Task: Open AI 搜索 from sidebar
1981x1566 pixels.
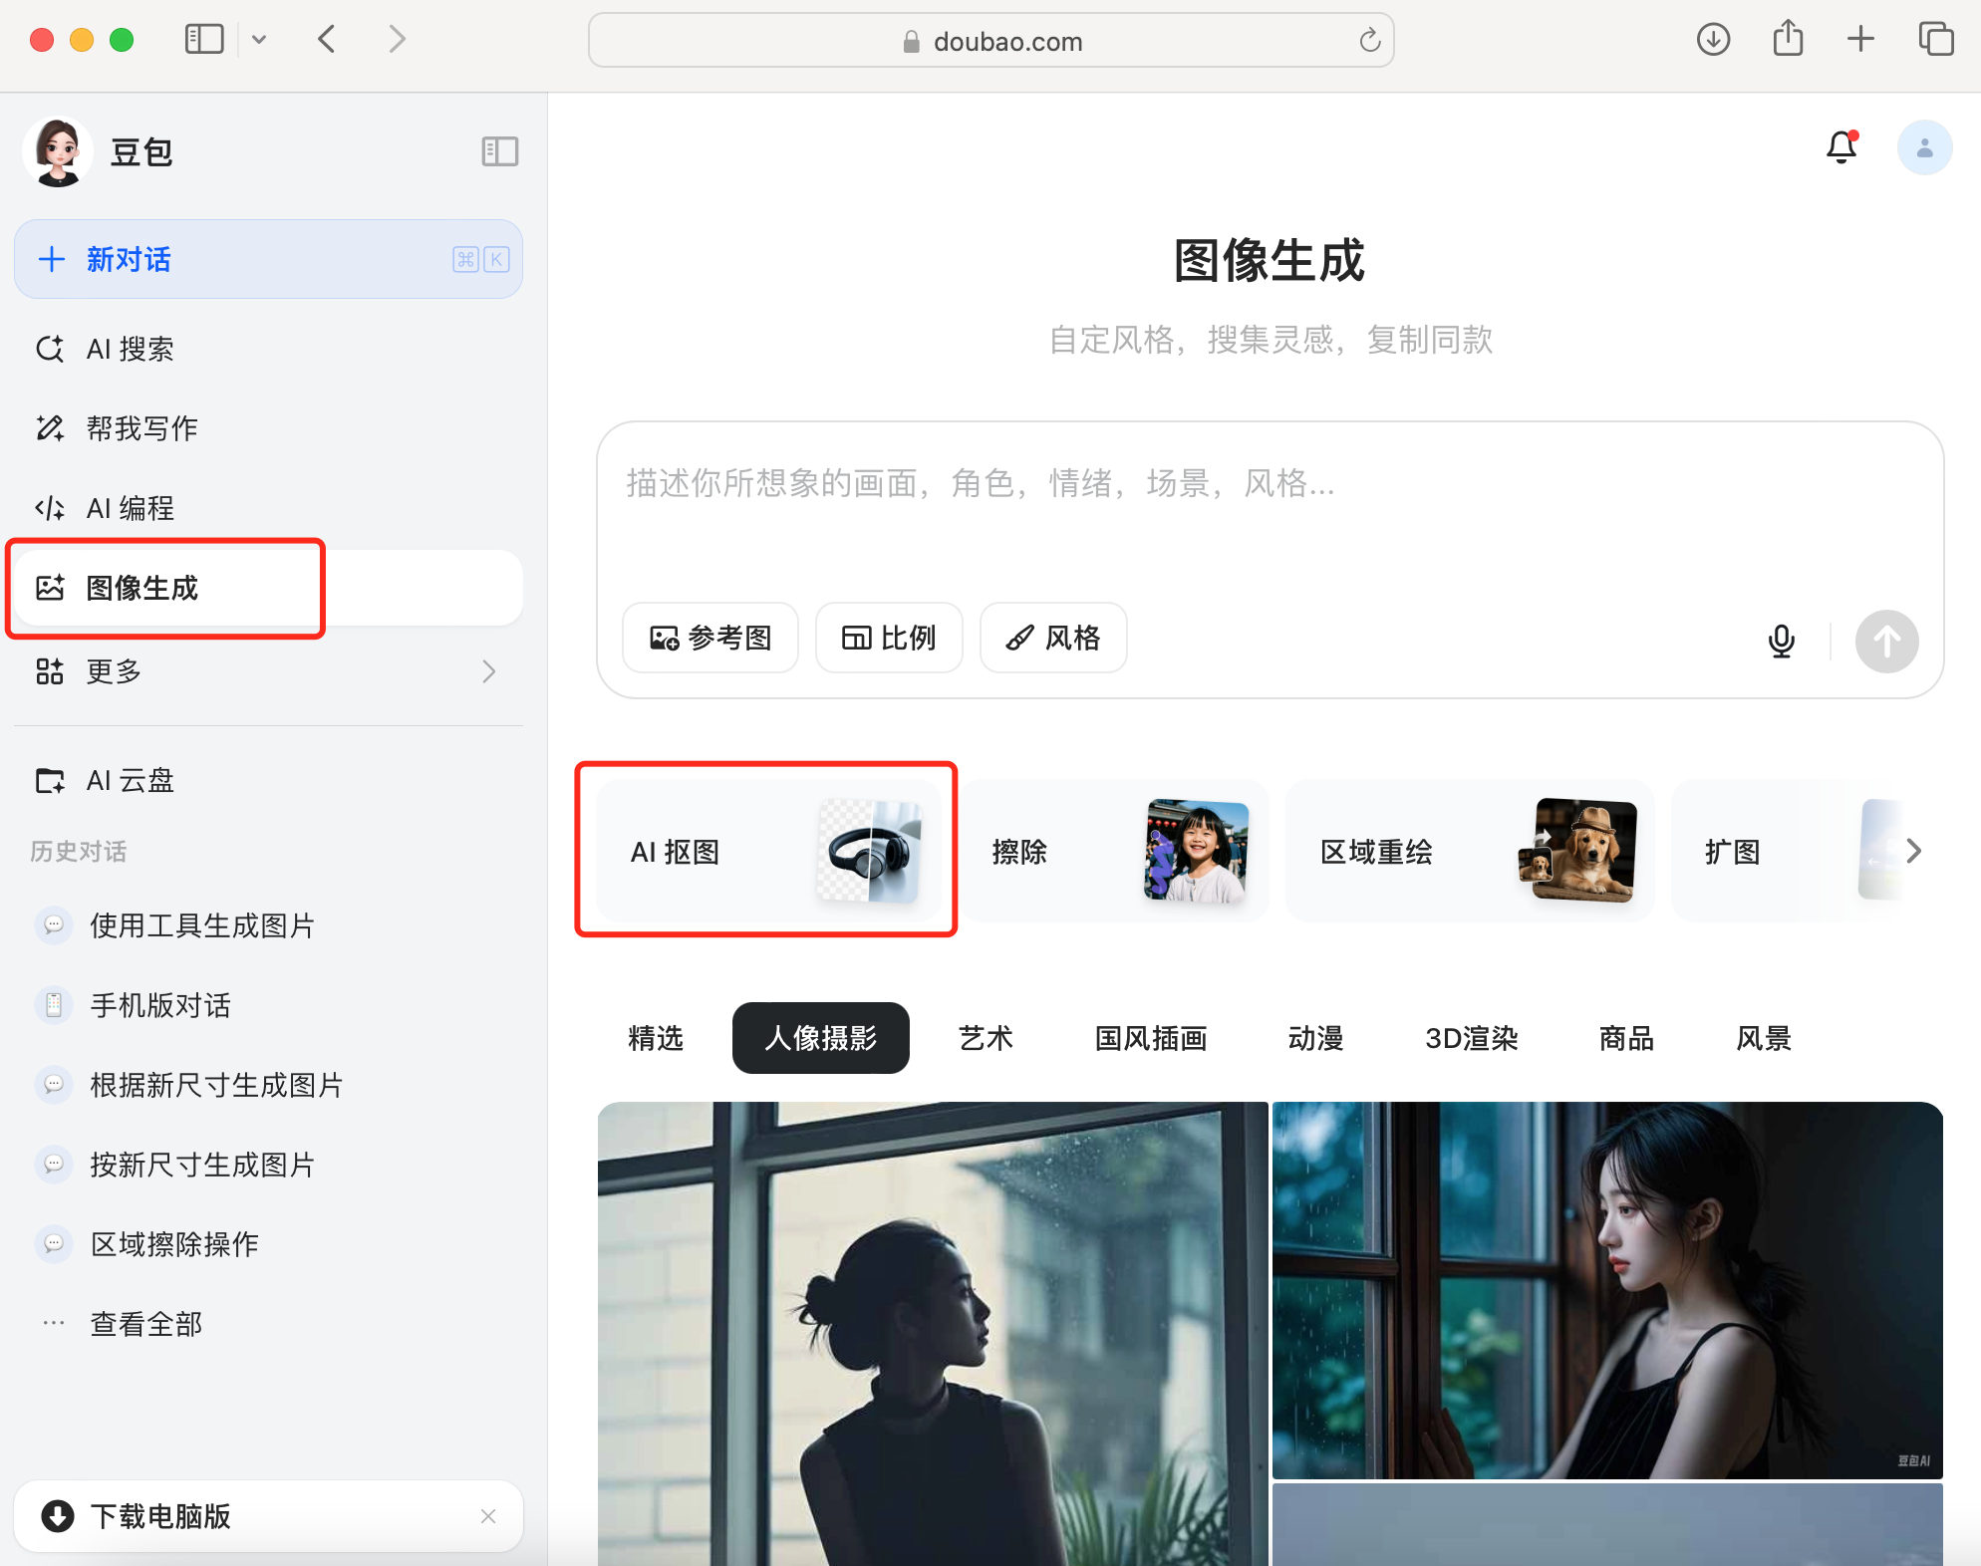Action: [268, 349]
